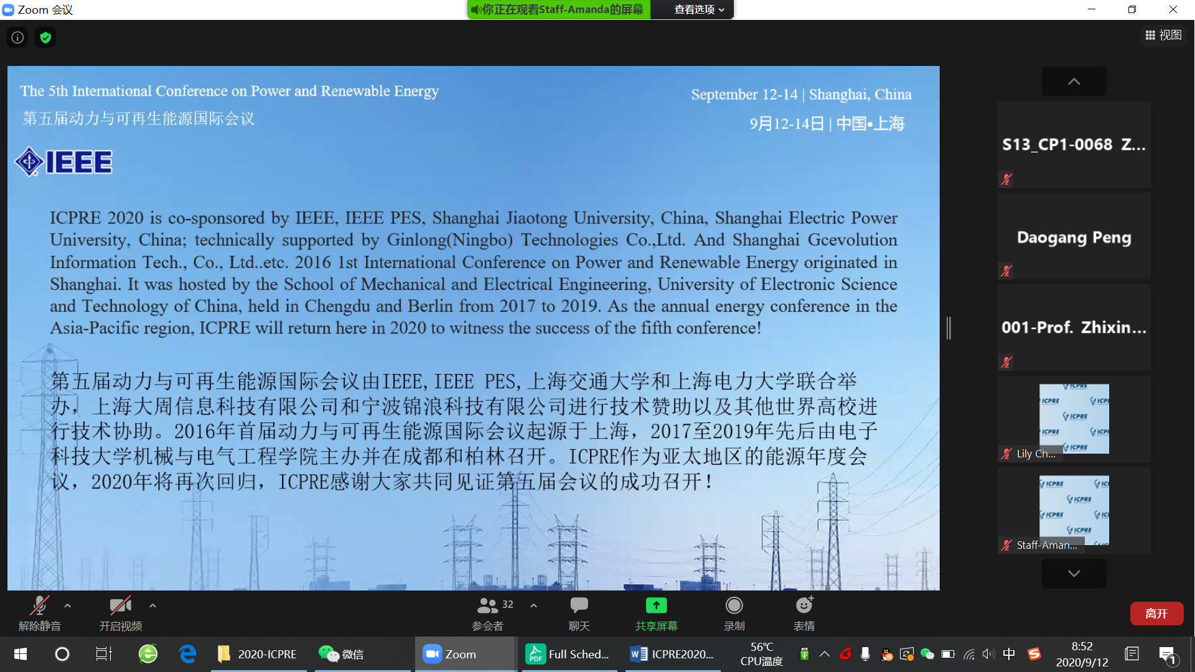The image size is (1195, 672).
Task: Switch to Zoom taskbar button
Action: point(465,654)
